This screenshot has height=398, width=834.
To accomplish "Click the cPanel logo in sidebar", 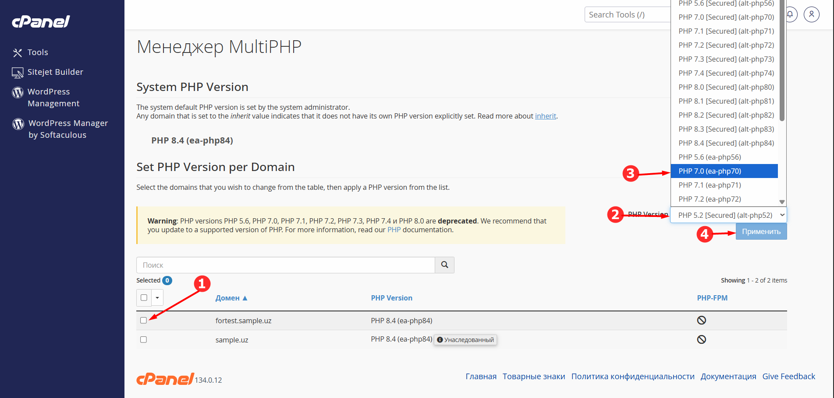I will click(41, 21).
